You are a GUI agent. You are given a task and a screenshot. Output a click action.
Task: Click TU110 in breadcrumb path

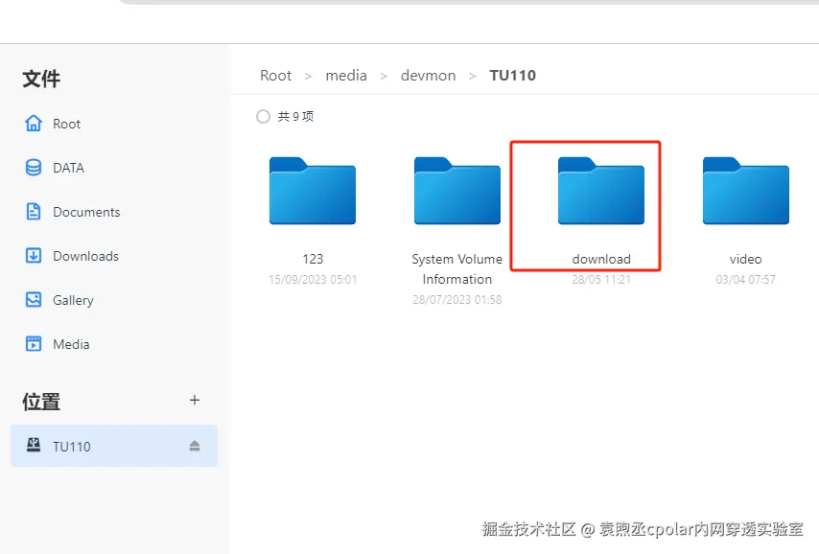coord(512,76)
